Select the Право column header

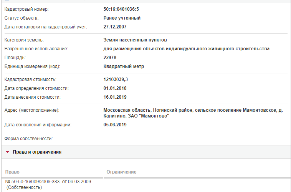pyautogui.click(x=12, y=172)
